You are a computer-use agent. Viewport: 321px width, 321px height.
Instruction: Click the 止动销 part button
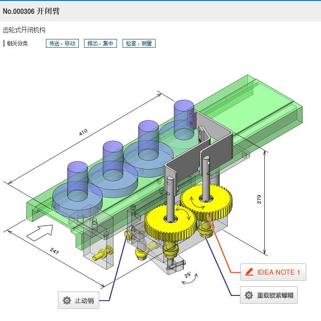[78, 300]
